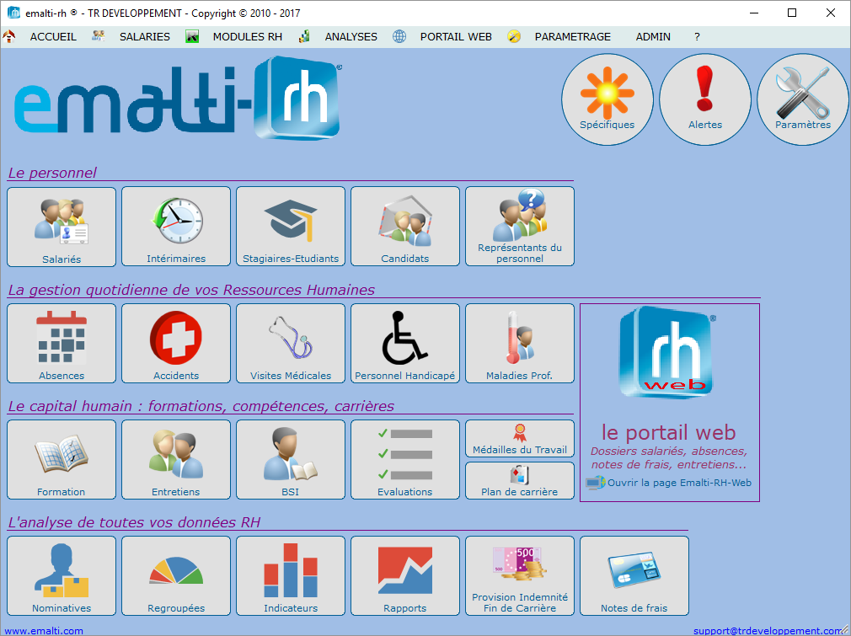The width and height of the screenshot is (851, 636).
Task: Maximize the emalti-rh window
Action: tap(792, 13)
